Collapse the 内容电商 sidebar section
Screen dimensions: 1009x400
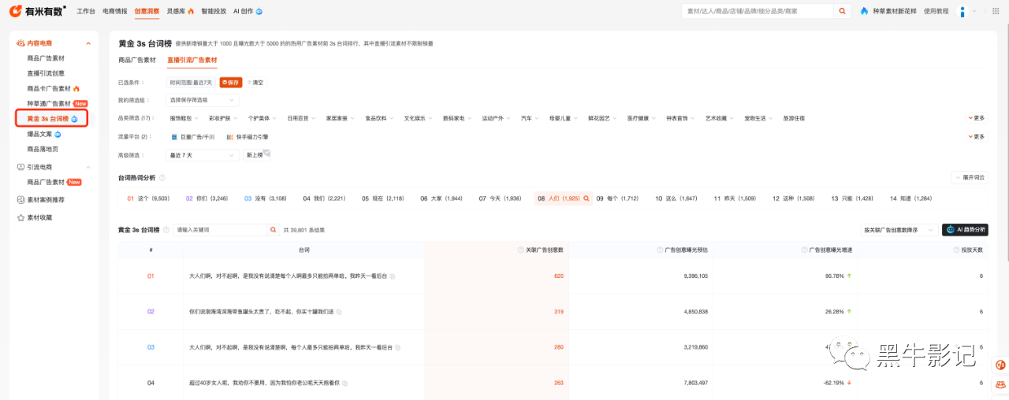point(88,43)
